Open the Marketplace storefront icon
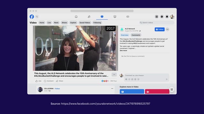Image resolution: width=204 pixels, height=114 pixels. pyautogui.click(x=115, y=16)
